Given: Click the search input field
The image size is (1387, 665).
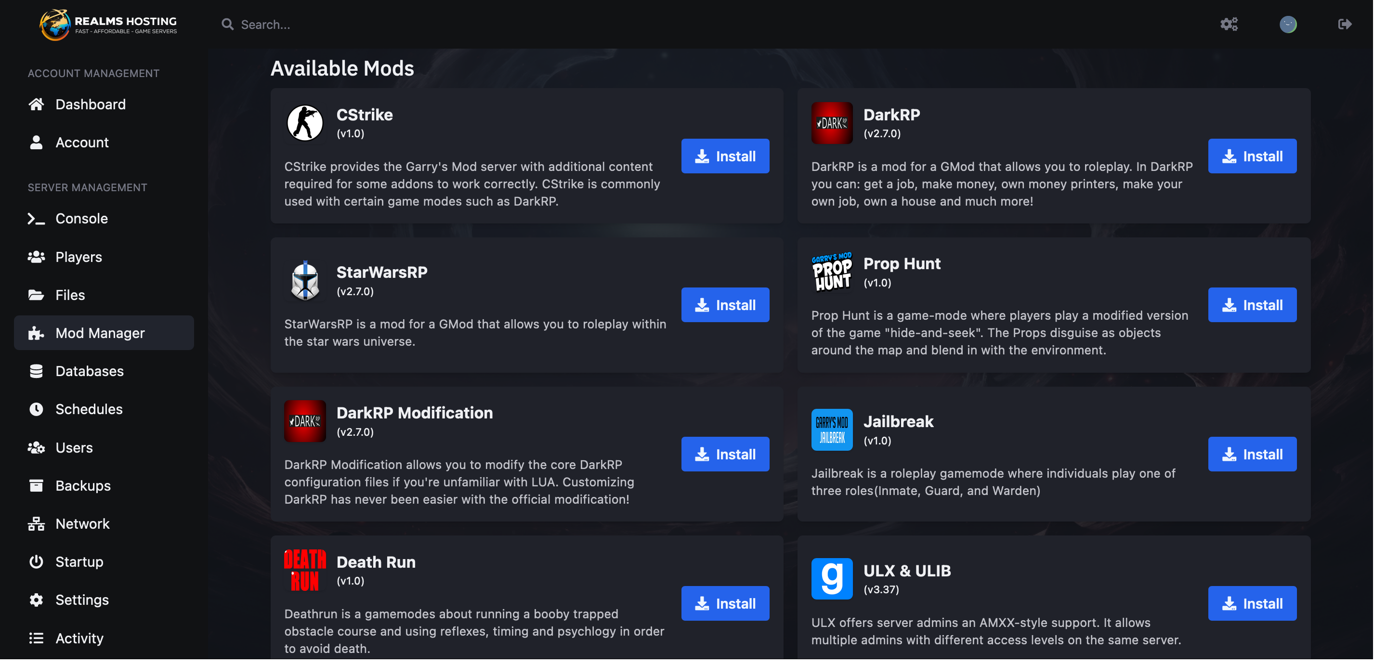Looking at the screenshot, I should click(265, 24).
